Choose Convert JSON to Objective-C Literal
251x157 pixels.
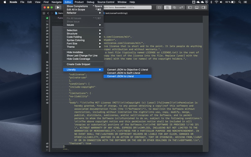point(127,69)
